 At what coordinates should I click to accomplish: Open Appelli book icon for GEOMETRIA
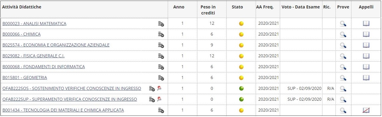[366, 78]
